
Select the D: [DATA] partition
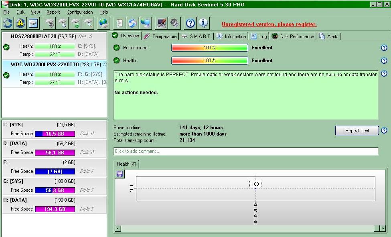[55, 148]
